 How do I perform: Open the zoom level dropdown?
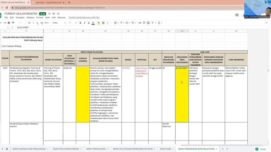coord(21,23)
